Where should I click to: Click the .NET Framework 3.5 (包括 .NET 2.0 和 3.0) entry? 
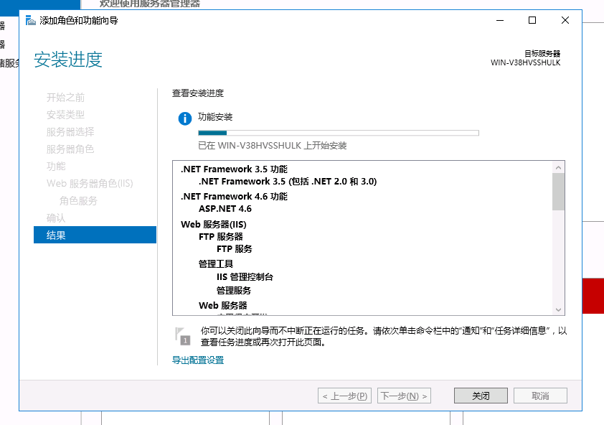tap(288, 181)
